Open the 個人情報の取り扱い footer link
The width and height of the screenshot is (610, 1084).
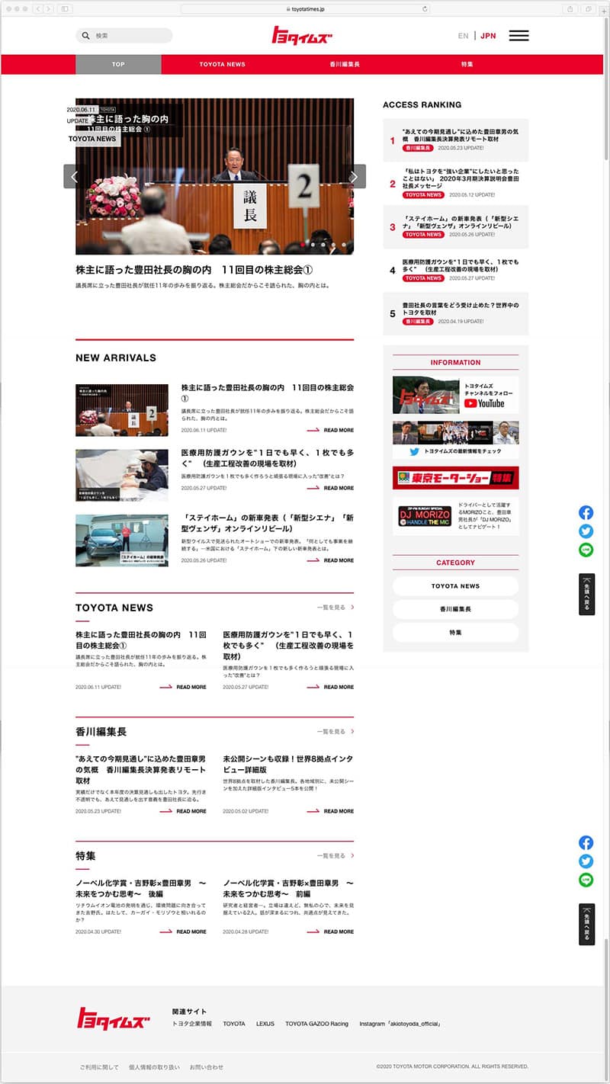click(x=155, y=1067)
